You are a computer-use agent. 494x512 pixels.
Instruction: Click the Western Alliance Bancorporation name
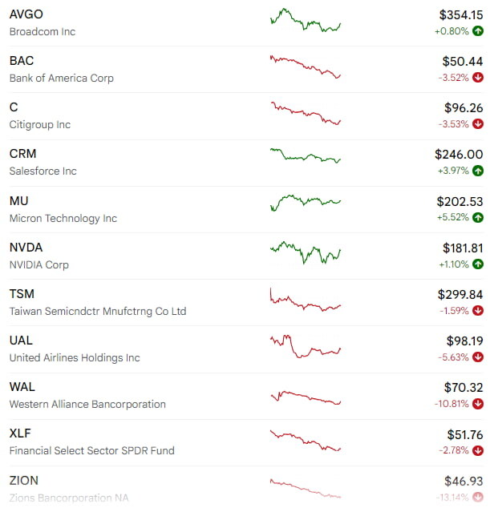87,404
